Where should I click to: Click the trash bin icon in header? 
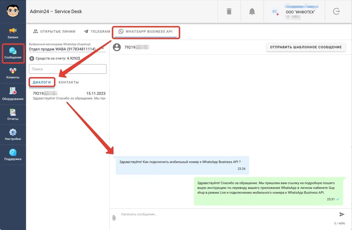pos(229,11)
